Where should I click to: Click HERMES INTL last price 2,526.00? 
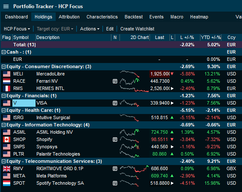[160, 88]
